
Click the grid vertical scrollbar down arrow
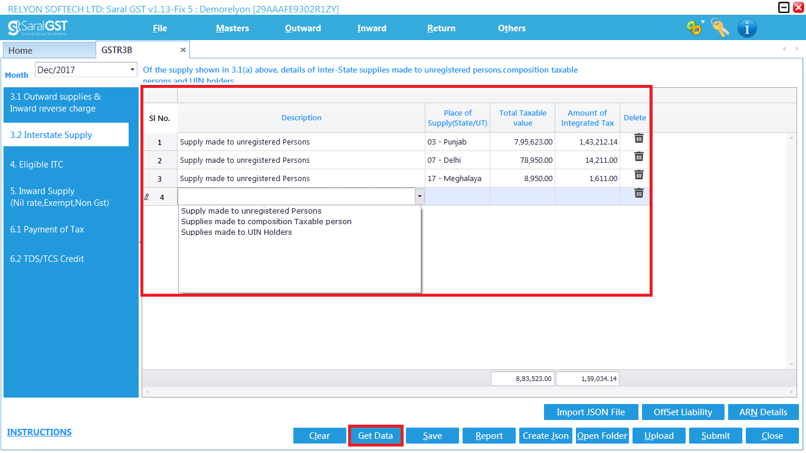point(792,365)
